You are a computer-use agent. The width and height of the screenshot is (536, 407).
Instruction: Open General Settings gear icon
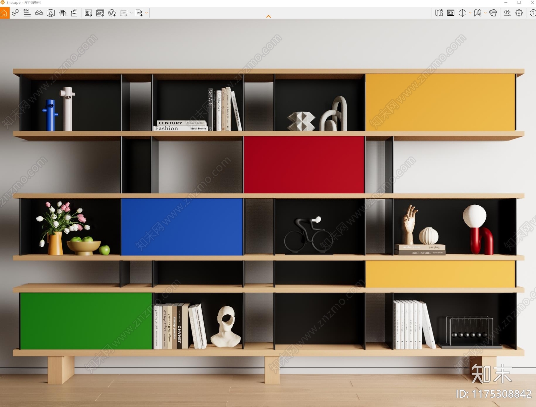click(519, 13)
